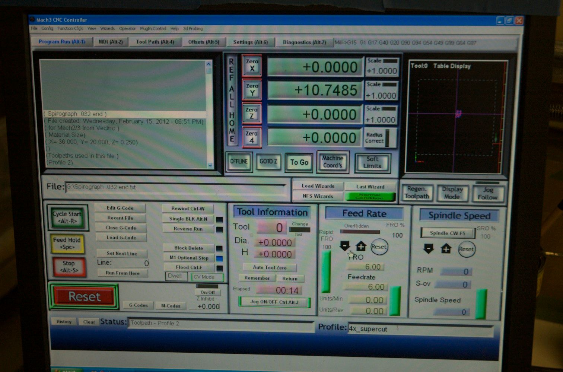Zero the Y axis
Image resolution: width=563 pixels, height=372 pixels.
[x=252, y=90]
